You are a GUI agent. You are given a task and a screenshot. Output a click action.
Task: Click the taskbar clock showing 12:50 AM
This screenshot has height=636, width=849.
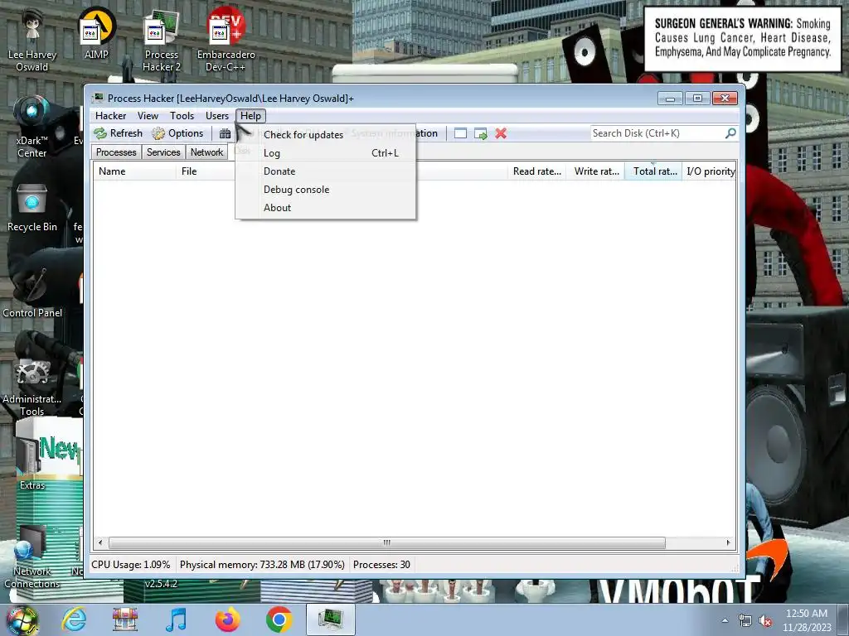coord(807,620)
